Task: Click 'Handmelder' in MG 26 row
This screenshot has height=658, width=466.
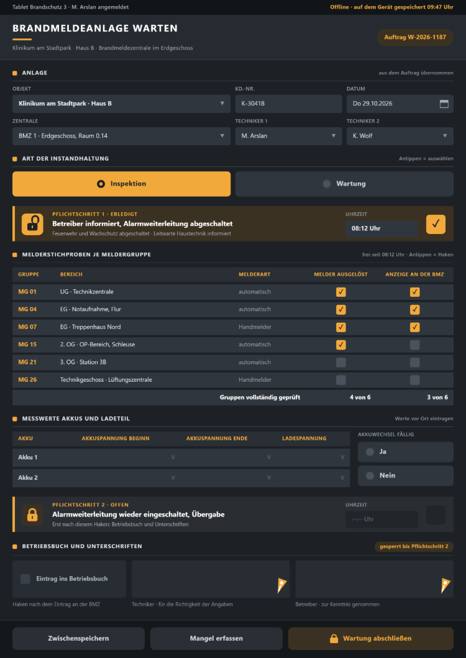Action: tap(255, 380)
